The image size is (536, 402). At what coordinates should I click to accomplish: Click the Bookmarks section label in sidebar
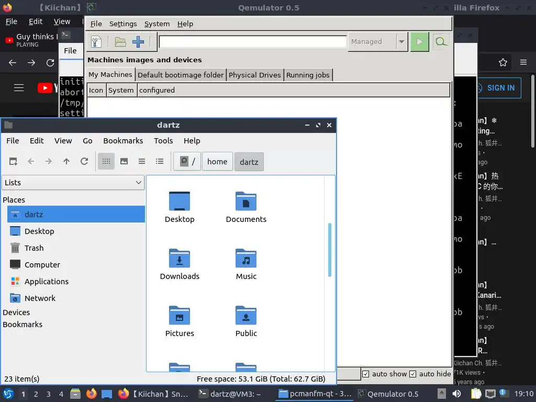click(x=23, y=325)
